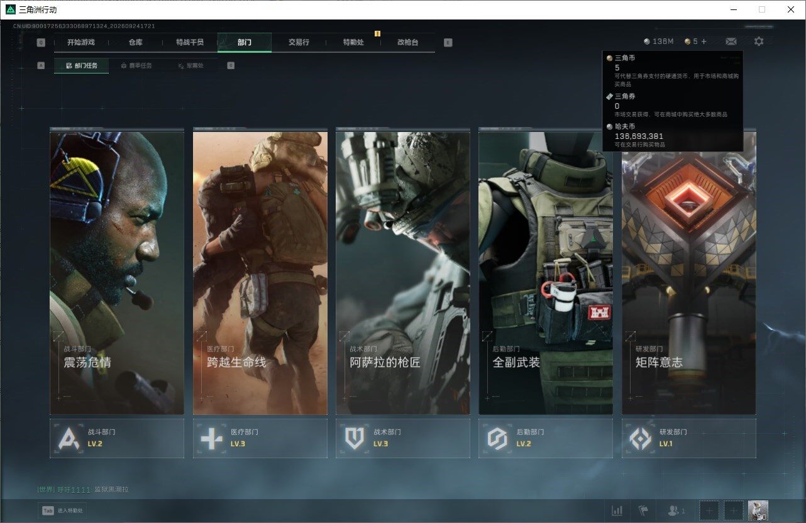Switch to the 特勤处 tab
Viewport: 806px width, 523px height.
pos(353,42)
